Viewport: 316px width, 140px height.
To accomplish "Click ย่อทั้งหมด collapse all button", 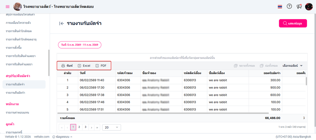I will pos(269,66).
